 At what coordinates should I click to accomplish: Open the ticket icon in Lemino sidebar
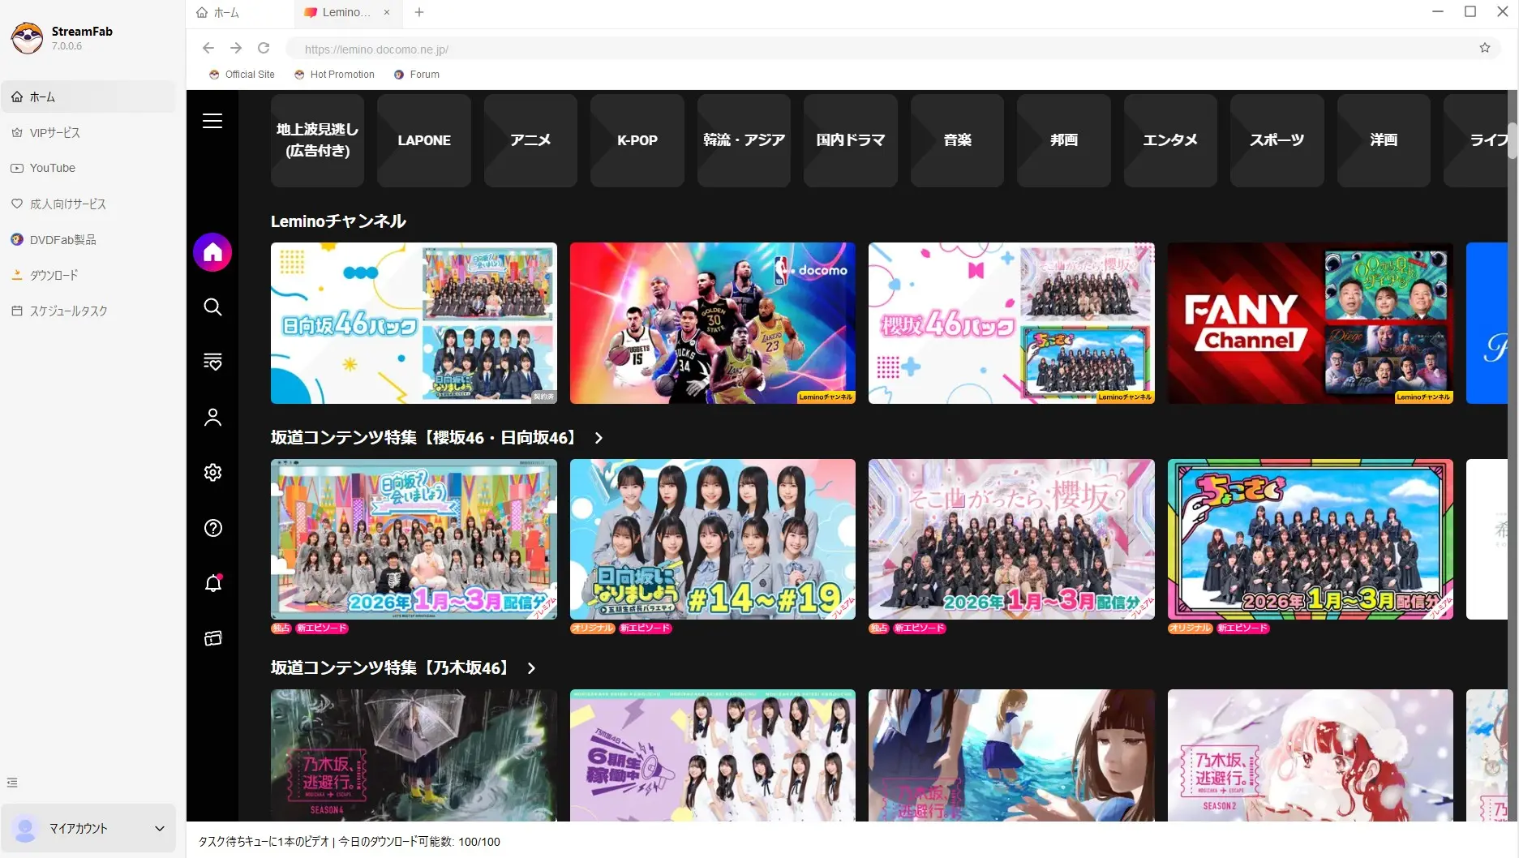[x=212, y=638]
